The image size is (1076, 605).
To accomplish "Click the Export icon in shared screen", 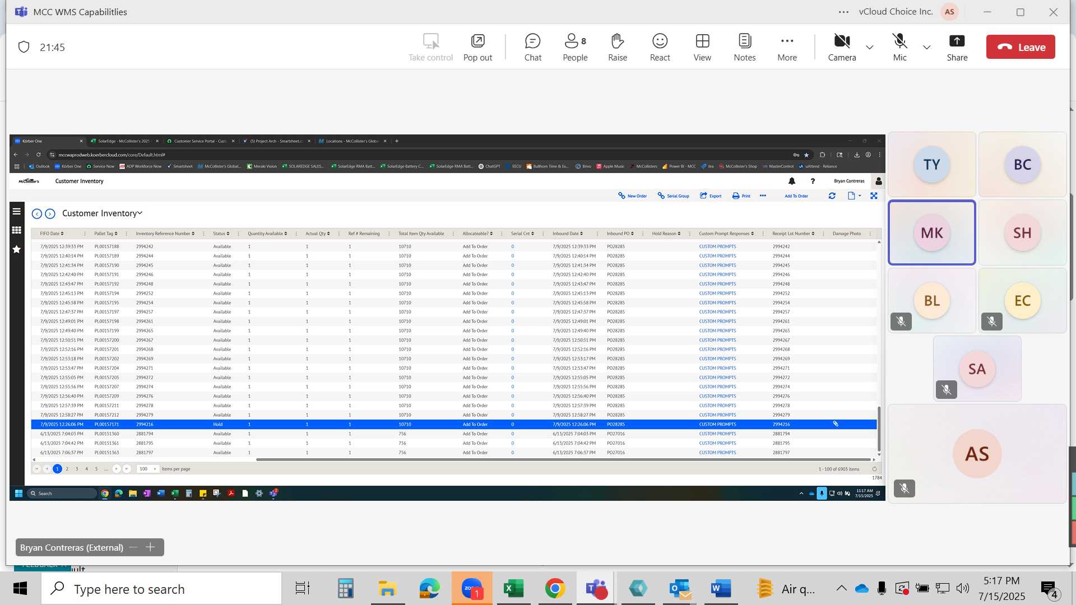I will pos(711,196).
